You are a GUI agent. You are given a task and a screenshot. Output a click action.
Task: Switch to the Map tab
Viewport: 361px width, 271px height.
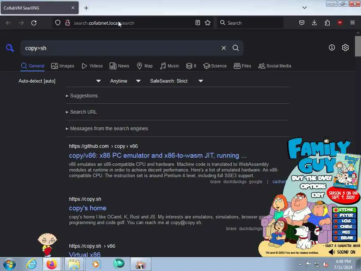[145, 66]
